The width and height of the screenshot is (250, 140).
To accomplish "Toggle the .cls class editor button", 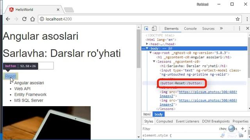I will click(234, 129).
